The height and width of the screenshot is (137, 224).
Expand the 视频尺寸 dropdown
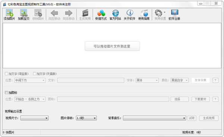pos(34,118)
